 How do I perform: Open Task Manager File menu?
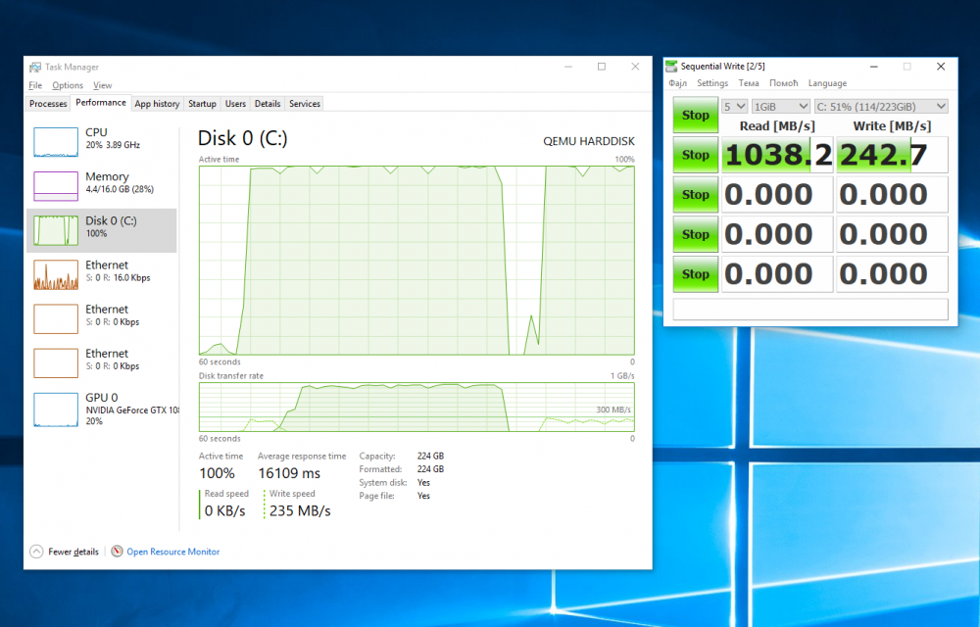pyautogui.click(x=35, y=85)
